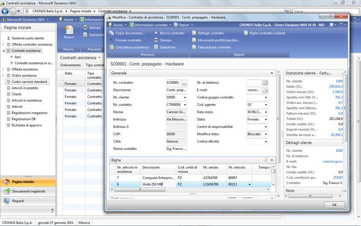Click the lightning icon in the Righe header

click(x=266, y=160)
